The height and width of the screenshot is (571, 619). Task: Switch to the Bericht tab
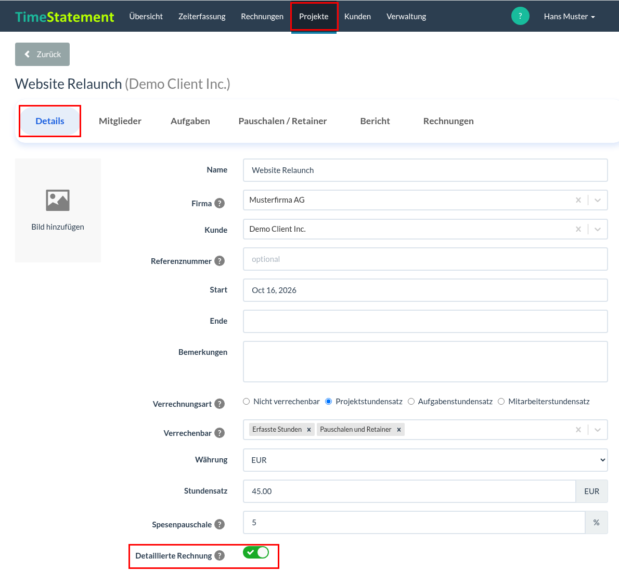[x=375, y=121]
